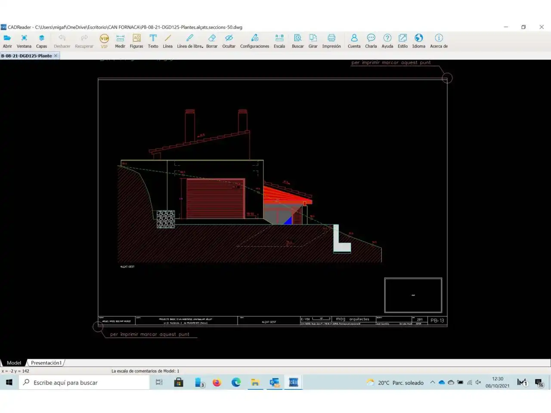
Task: Open the Capas layers panel
Action: [41, 41]
